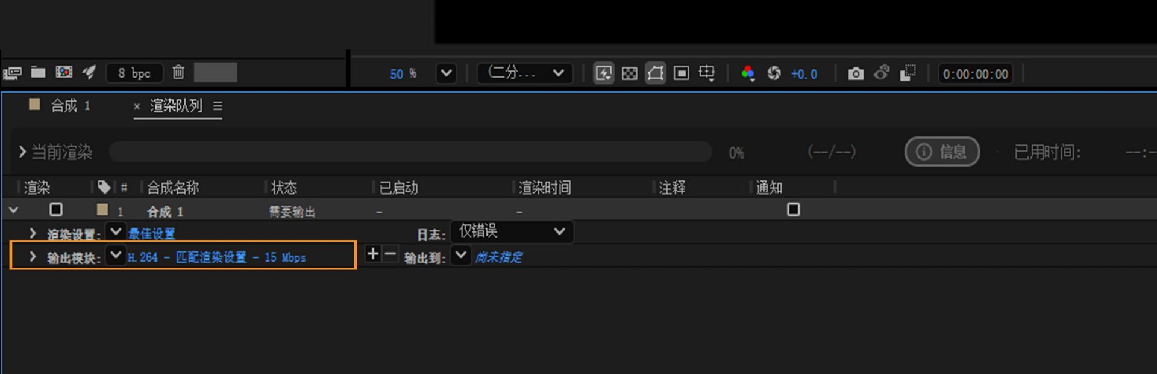1157x374 pixels.
Task: Open the 输出模块 template dropdown arrow
Action: pos(115,254)
